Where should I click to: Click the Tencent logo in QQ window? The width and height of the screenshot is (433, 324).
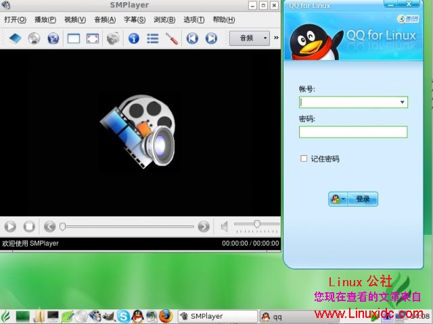(408, 19)
